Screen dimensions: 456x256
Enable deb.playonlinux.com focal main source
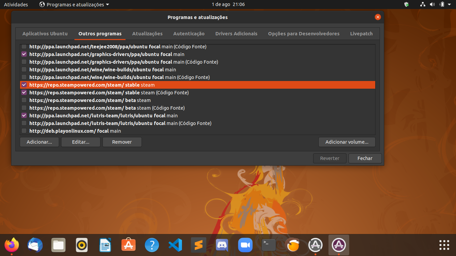click(24, 131)
